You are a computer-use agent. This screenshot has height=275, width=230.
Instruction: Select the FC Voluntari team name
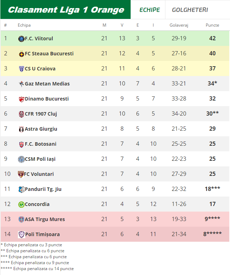[x=39, y=174]
